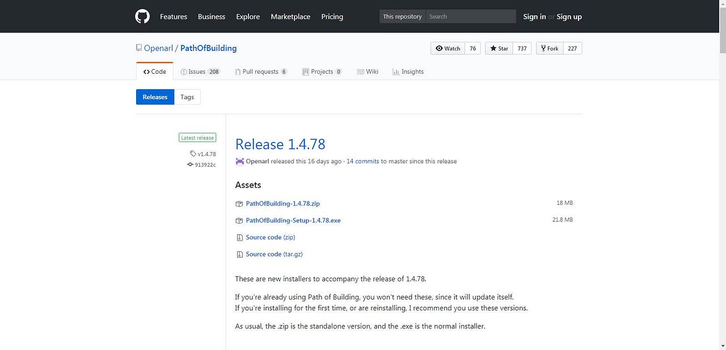
Task: Click the Sign up link
Action: pyautogui.click(x=569, y=16)
